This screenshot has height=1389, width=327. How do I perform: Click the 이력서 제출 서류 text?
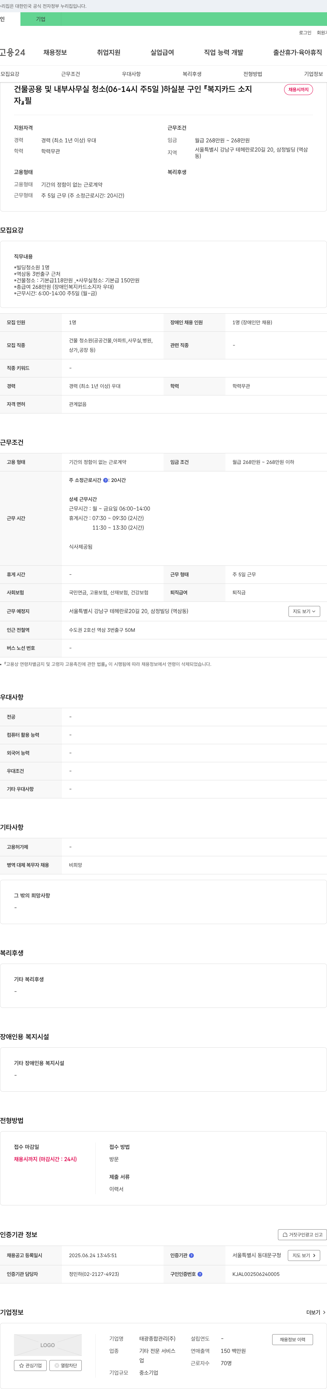tap(116, 1189)
